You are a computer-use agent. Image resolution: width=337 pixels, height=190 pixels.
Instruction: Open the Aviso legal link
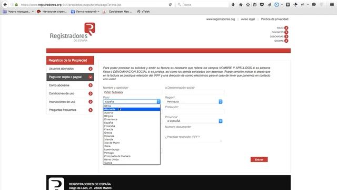coord(248,19)
